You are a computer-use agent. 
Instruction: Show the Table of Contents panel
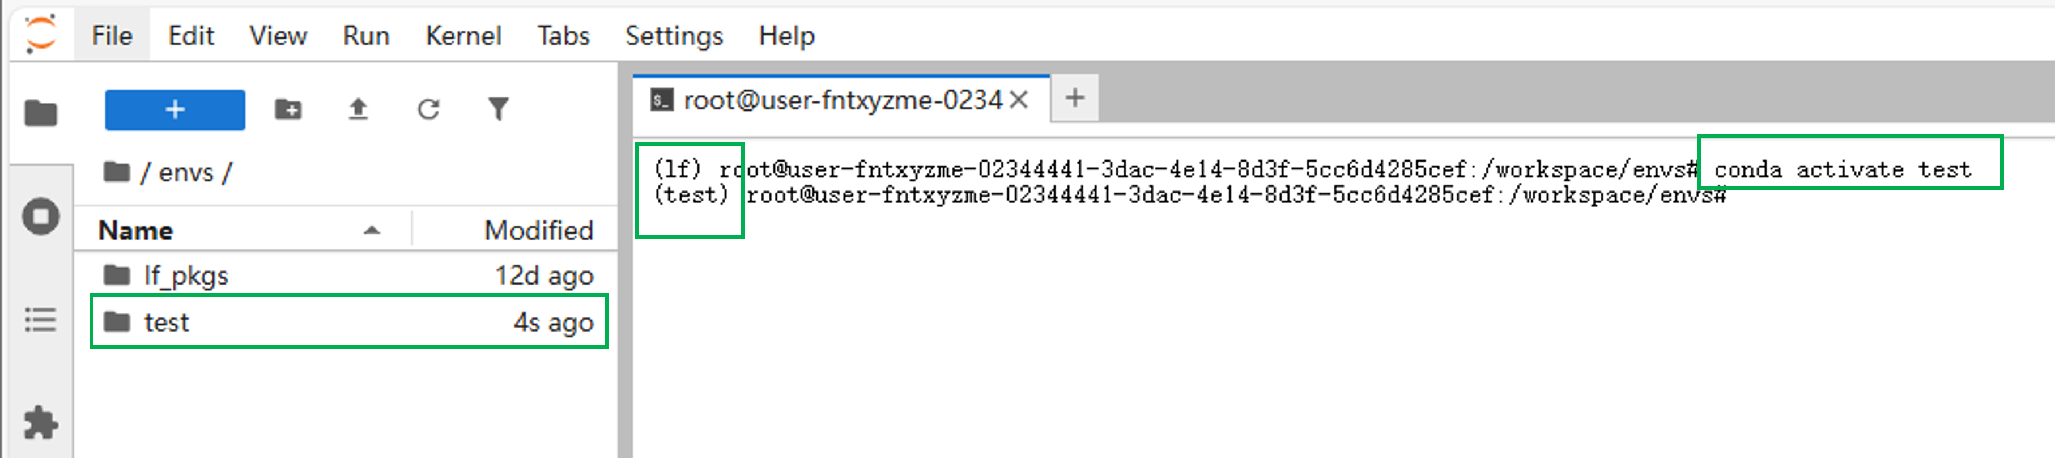click(x=40, y=320)
